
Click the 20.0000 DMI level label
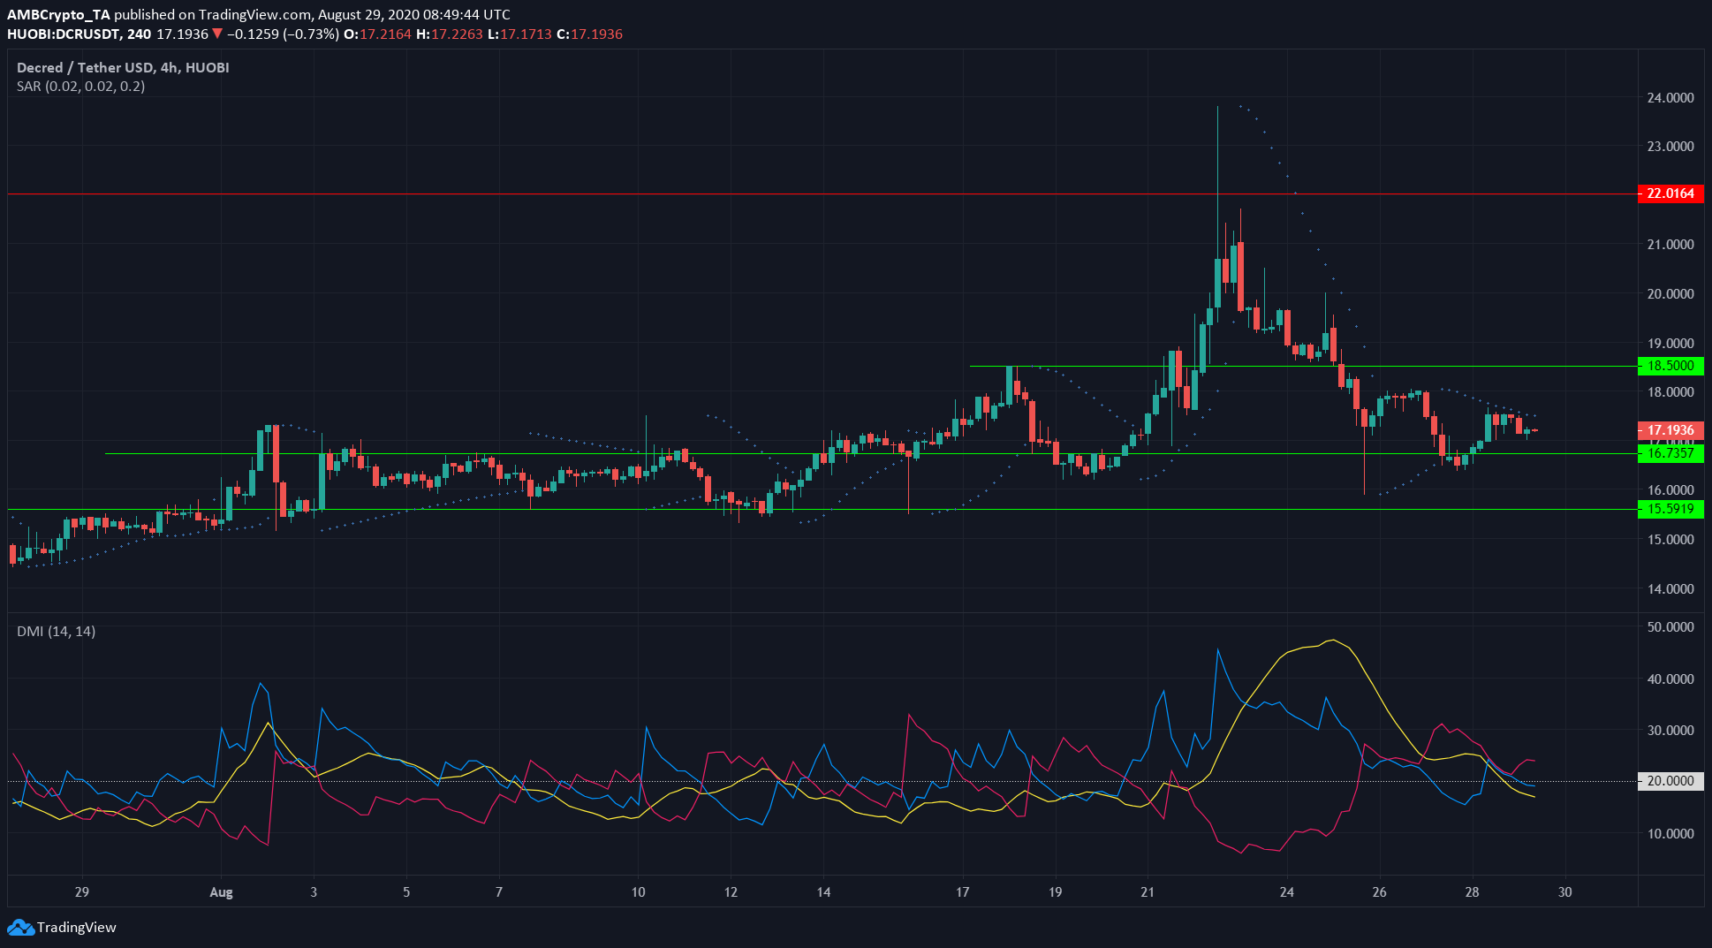pyautogui.click(x=1670, y=781)
